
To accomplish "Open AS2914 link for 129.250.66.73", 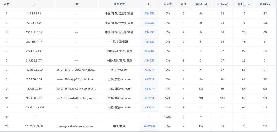I will pyautogui.click(x=149, y=70).
